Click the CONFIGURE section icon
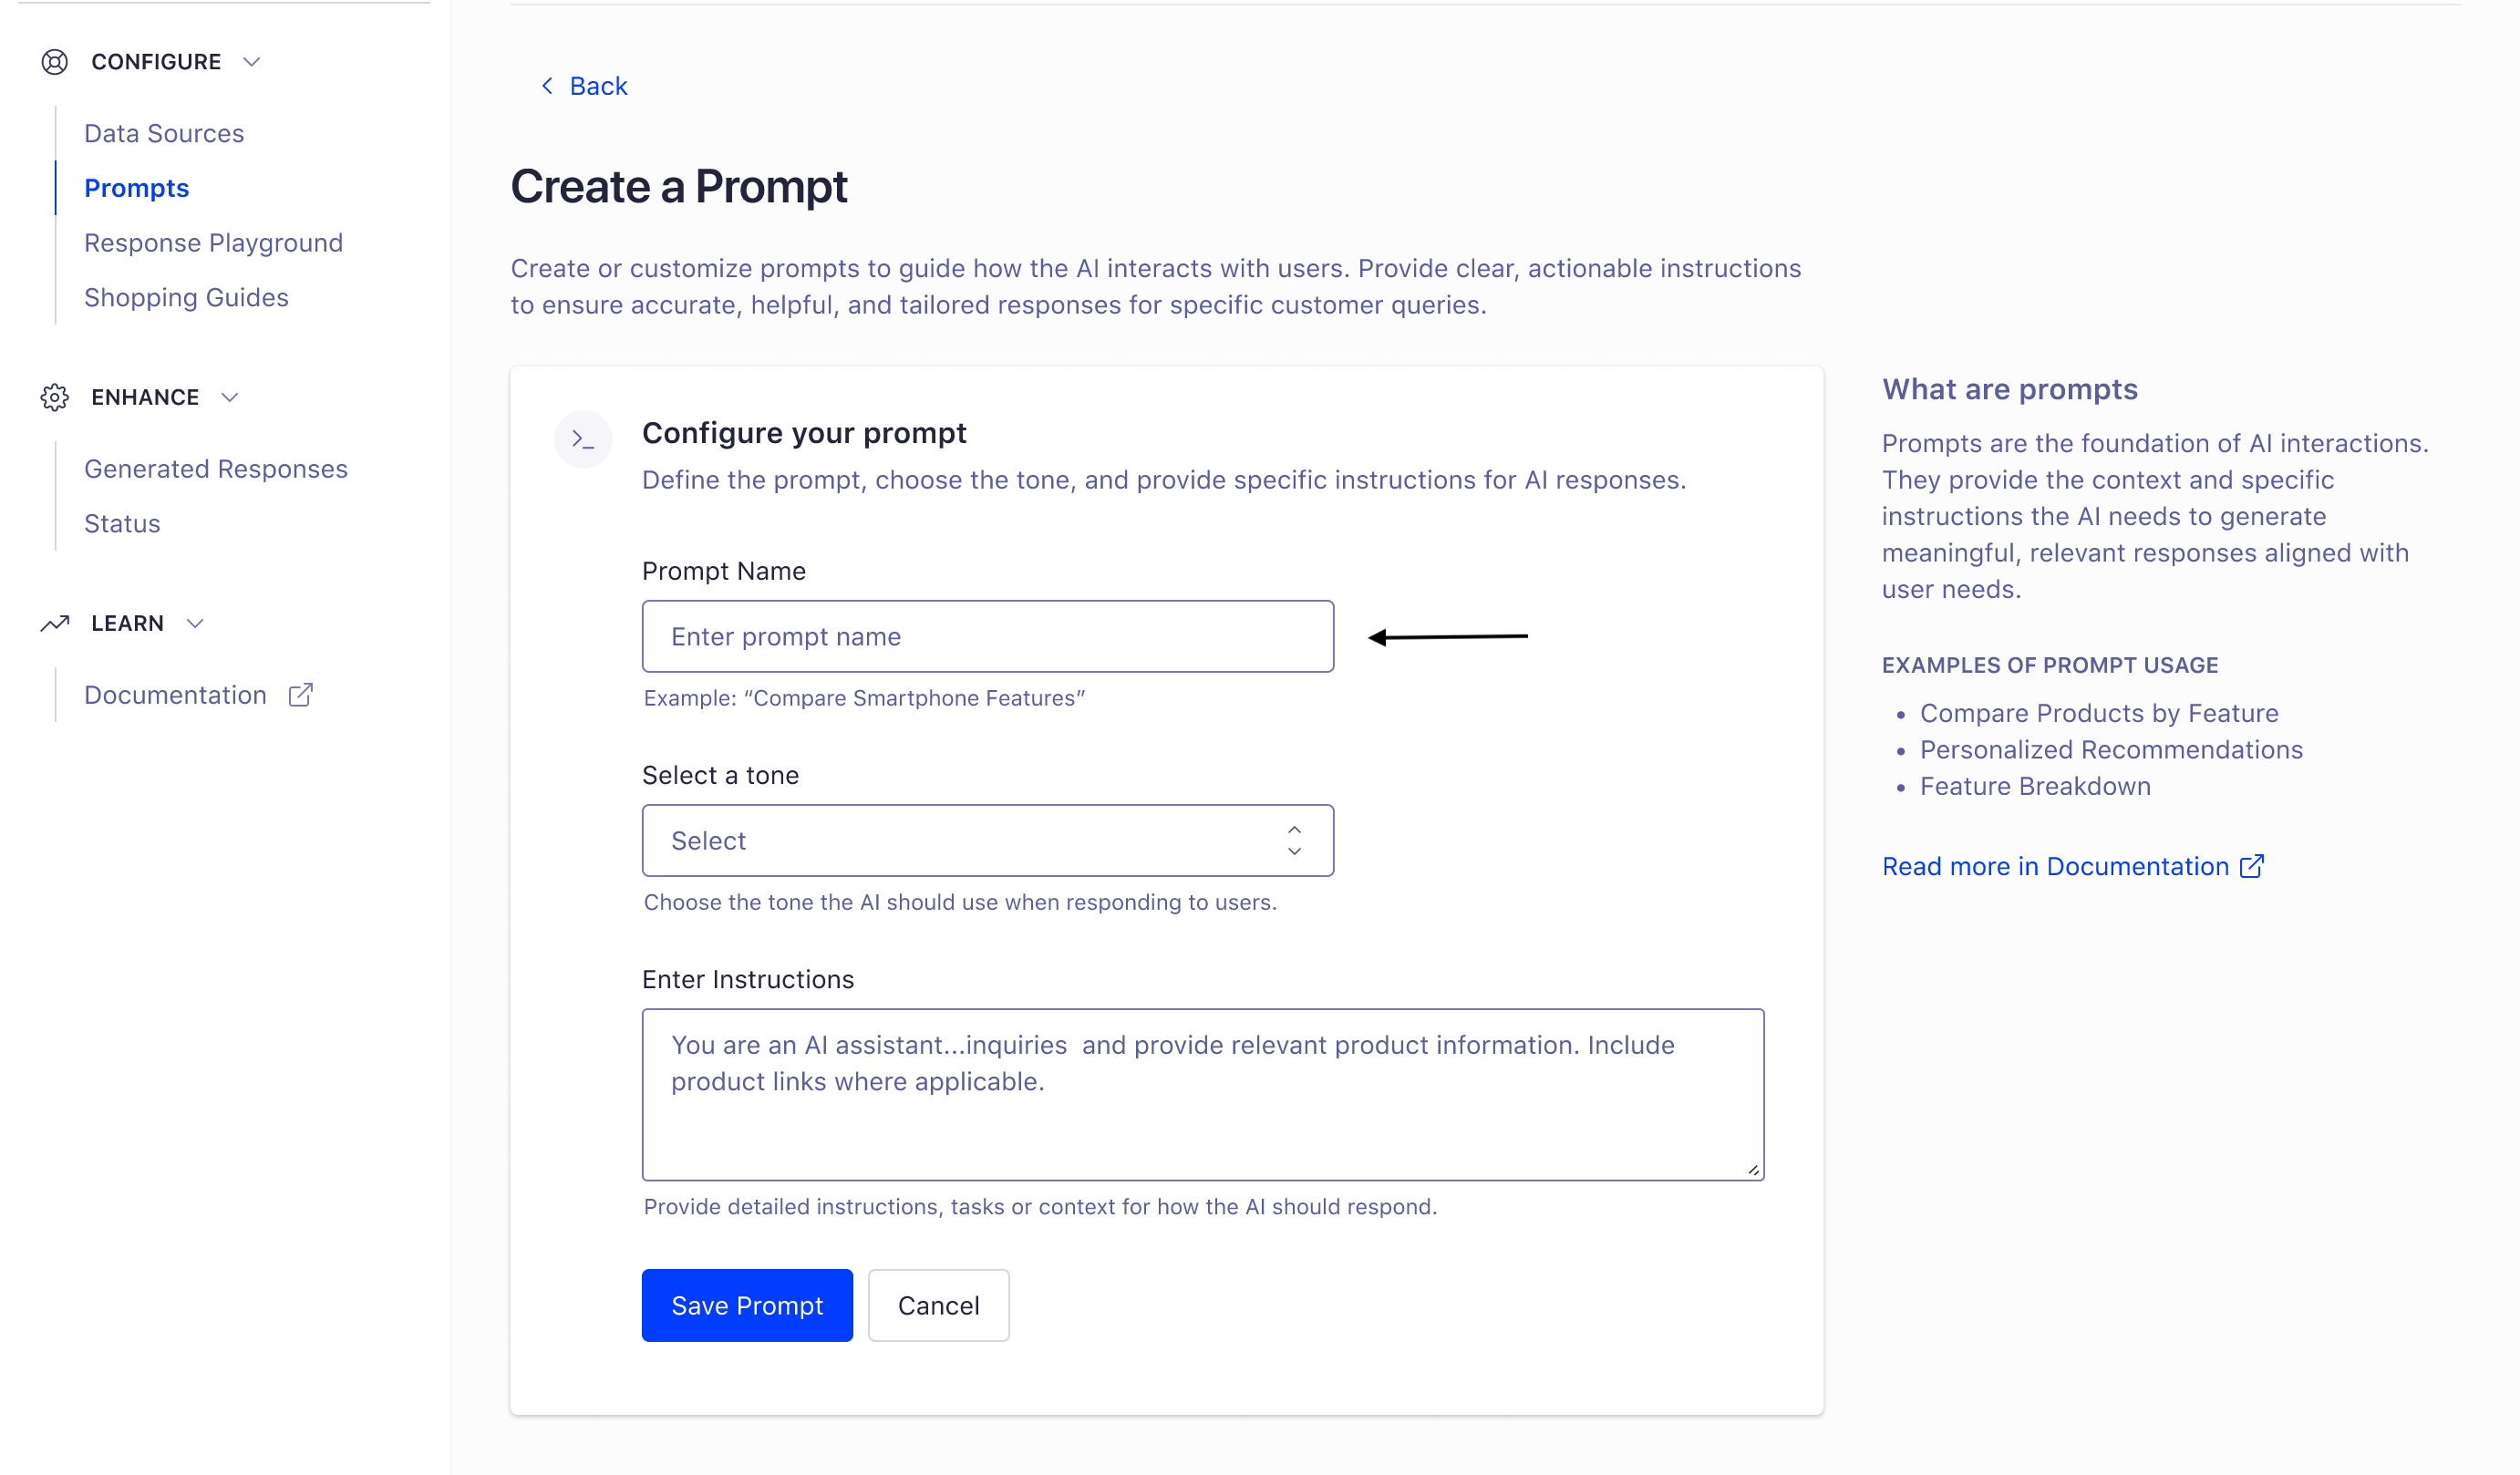 (x=54, y=62)
